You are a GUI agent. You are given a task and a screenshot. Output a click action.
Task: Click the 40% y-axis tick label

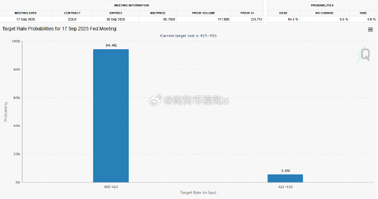point(16,126)
